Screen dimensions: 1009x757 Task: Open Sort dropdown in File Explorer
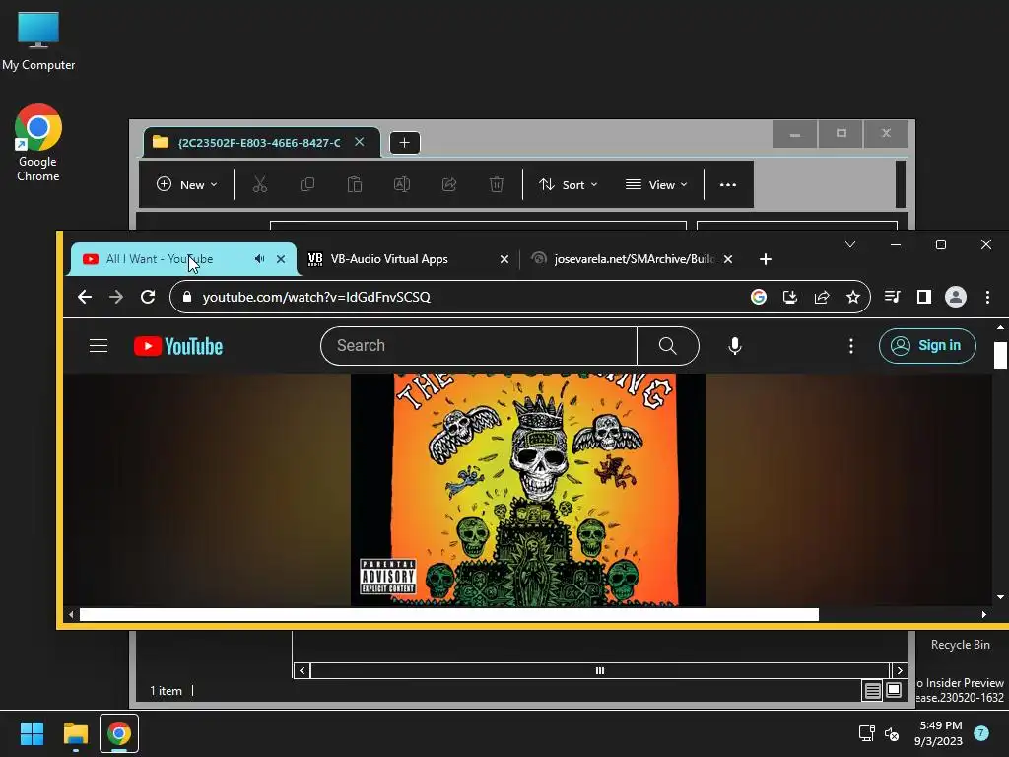click(x=569, y=184)
